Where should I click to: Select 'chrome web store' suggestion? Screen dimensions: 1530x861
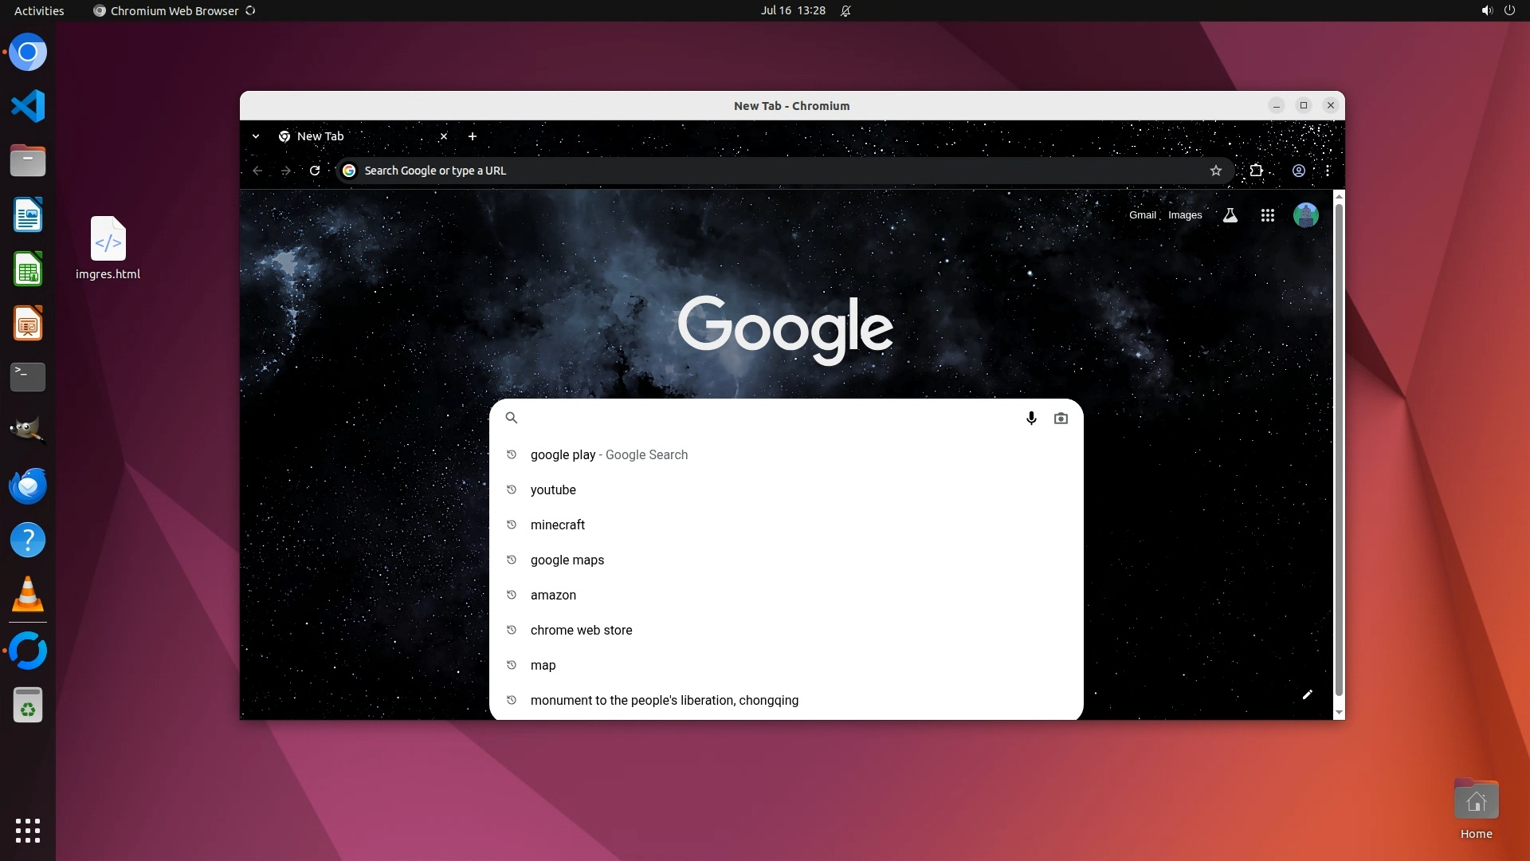click(581, 630)
